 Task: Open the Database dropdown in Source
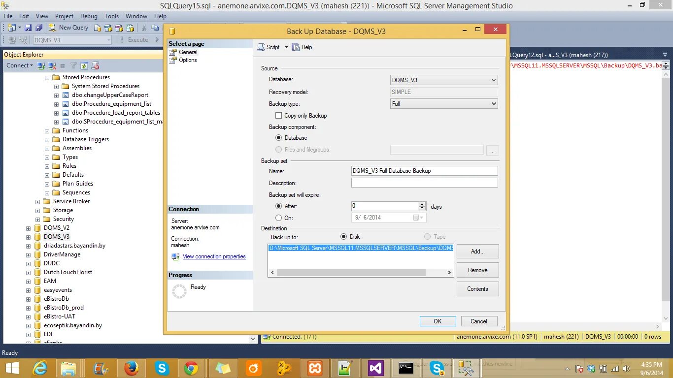click(x=444, y=80)
